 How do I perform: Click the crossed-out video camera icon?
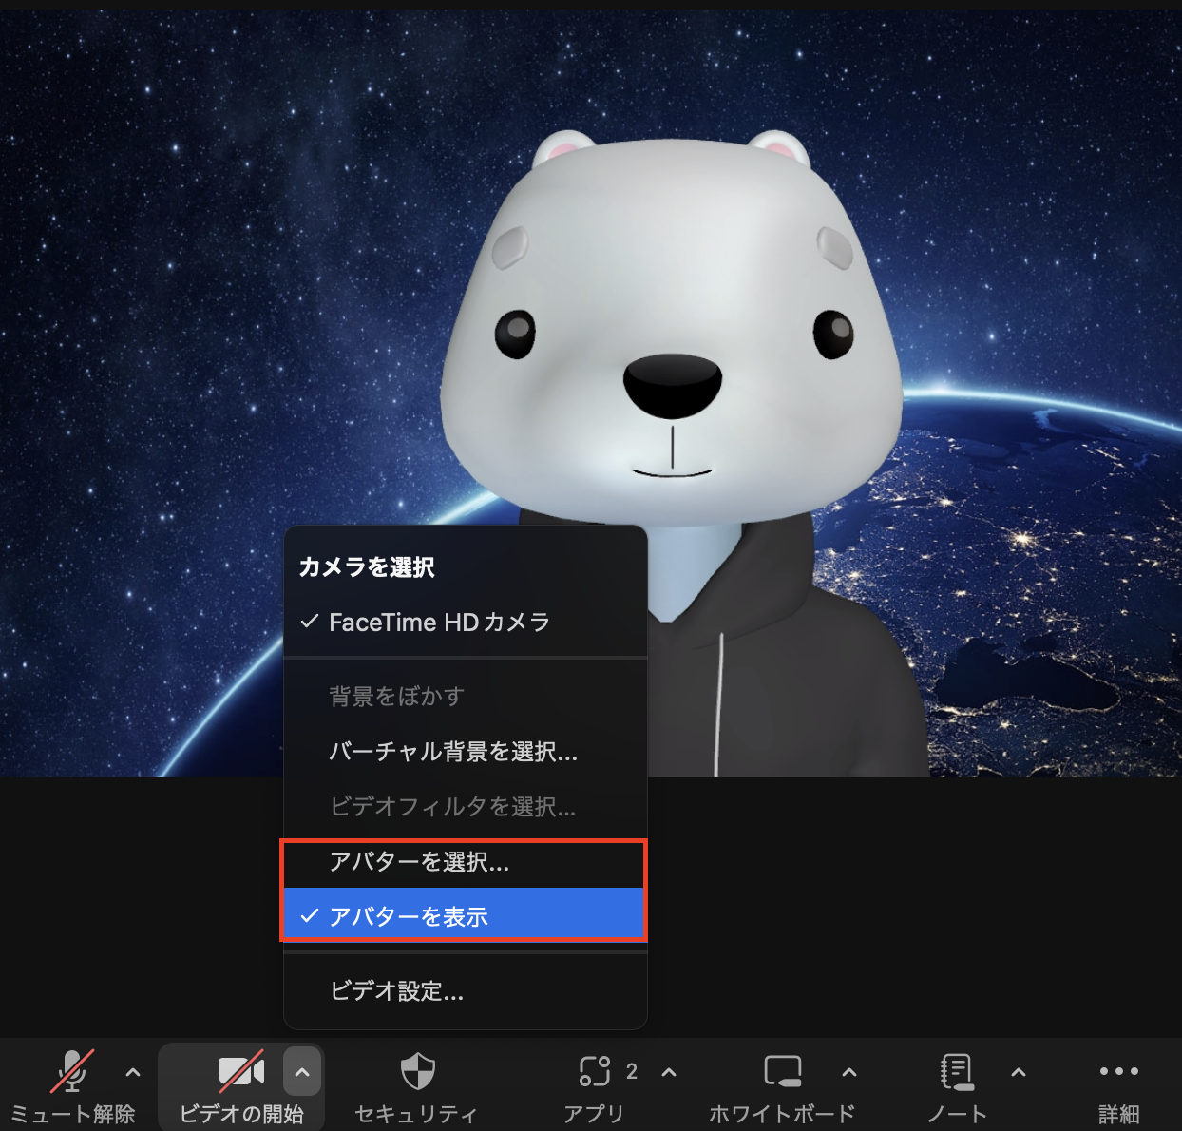coord(241,1071)
